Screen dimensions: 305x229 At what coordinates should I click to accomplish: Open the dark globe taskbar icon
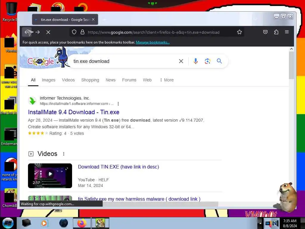63,223
